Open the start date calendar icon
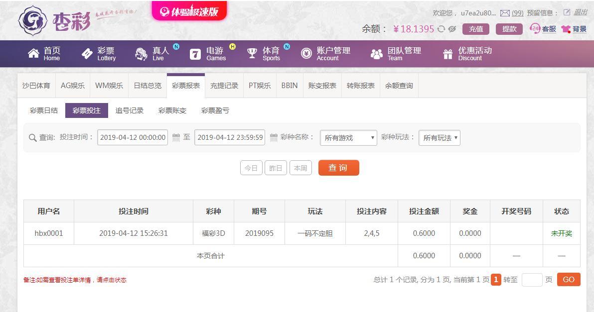 click(x=176, y=137)
